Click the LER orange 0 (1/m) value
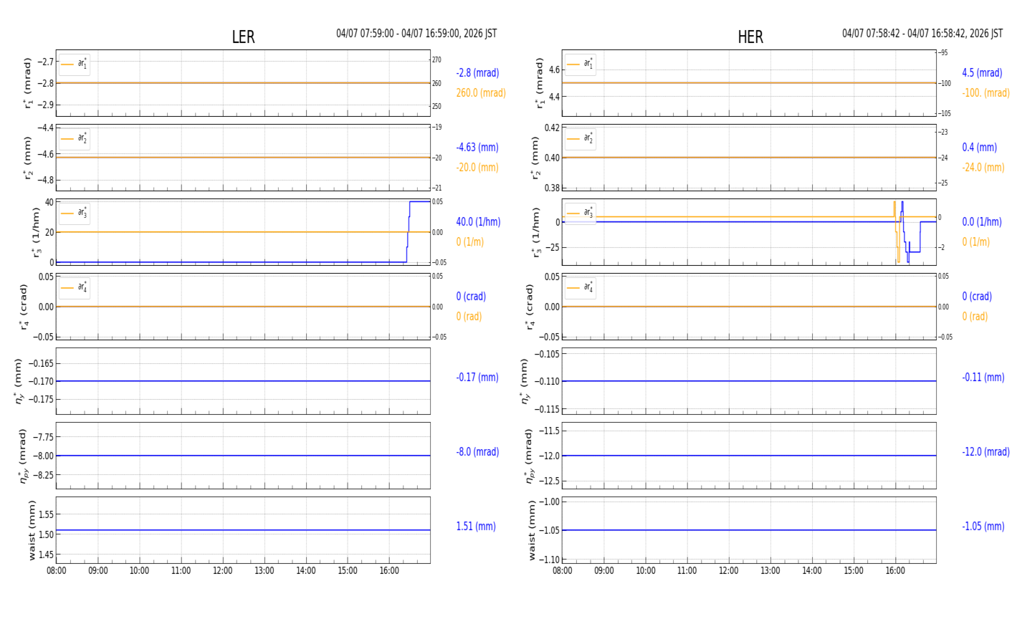This screenshot has height=619, width=1012. (470, 242)
